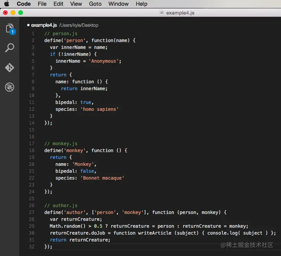This screenshot has height=256, width=281.
Task: Click 'var innerName = name;' line
Action: pos(79,47)
